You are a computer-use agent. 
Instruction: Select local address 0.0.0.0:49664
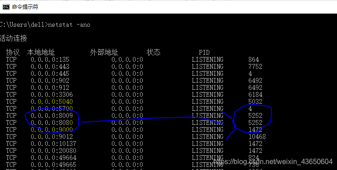53,158
